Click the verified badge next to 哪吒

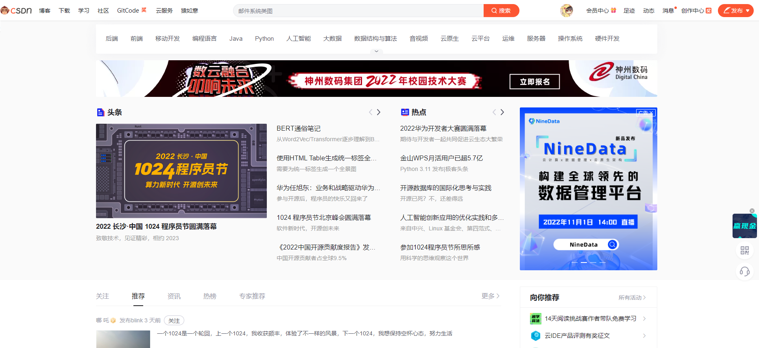pos(113,320)
